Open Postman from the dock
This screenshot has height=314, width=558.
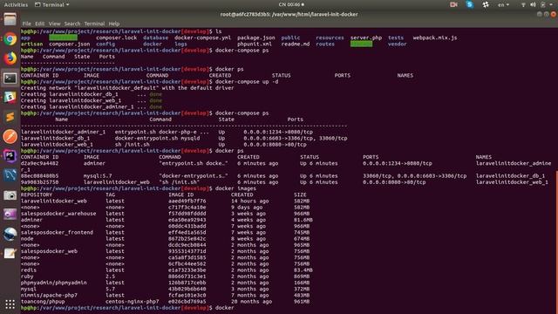point(10,136)
